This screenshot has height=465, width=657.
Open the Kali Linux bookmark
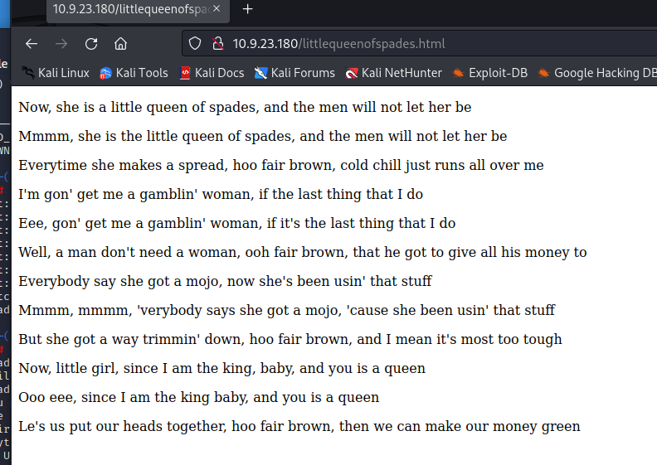[56, 73]
